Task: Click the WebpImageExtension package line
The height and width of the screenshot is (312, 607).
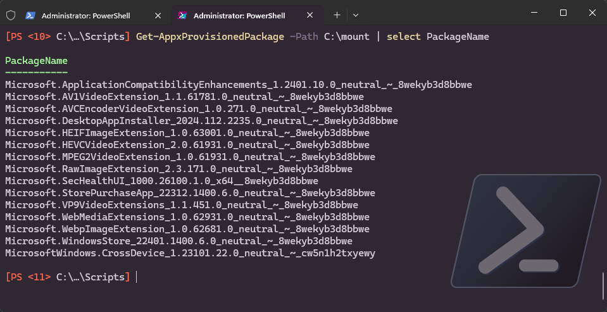Action: click(187, 228)
